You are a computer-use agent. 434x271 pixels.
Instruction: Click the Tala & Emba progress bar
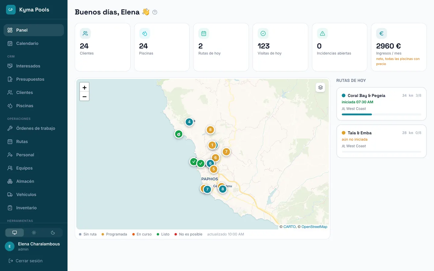pos(382,152)
